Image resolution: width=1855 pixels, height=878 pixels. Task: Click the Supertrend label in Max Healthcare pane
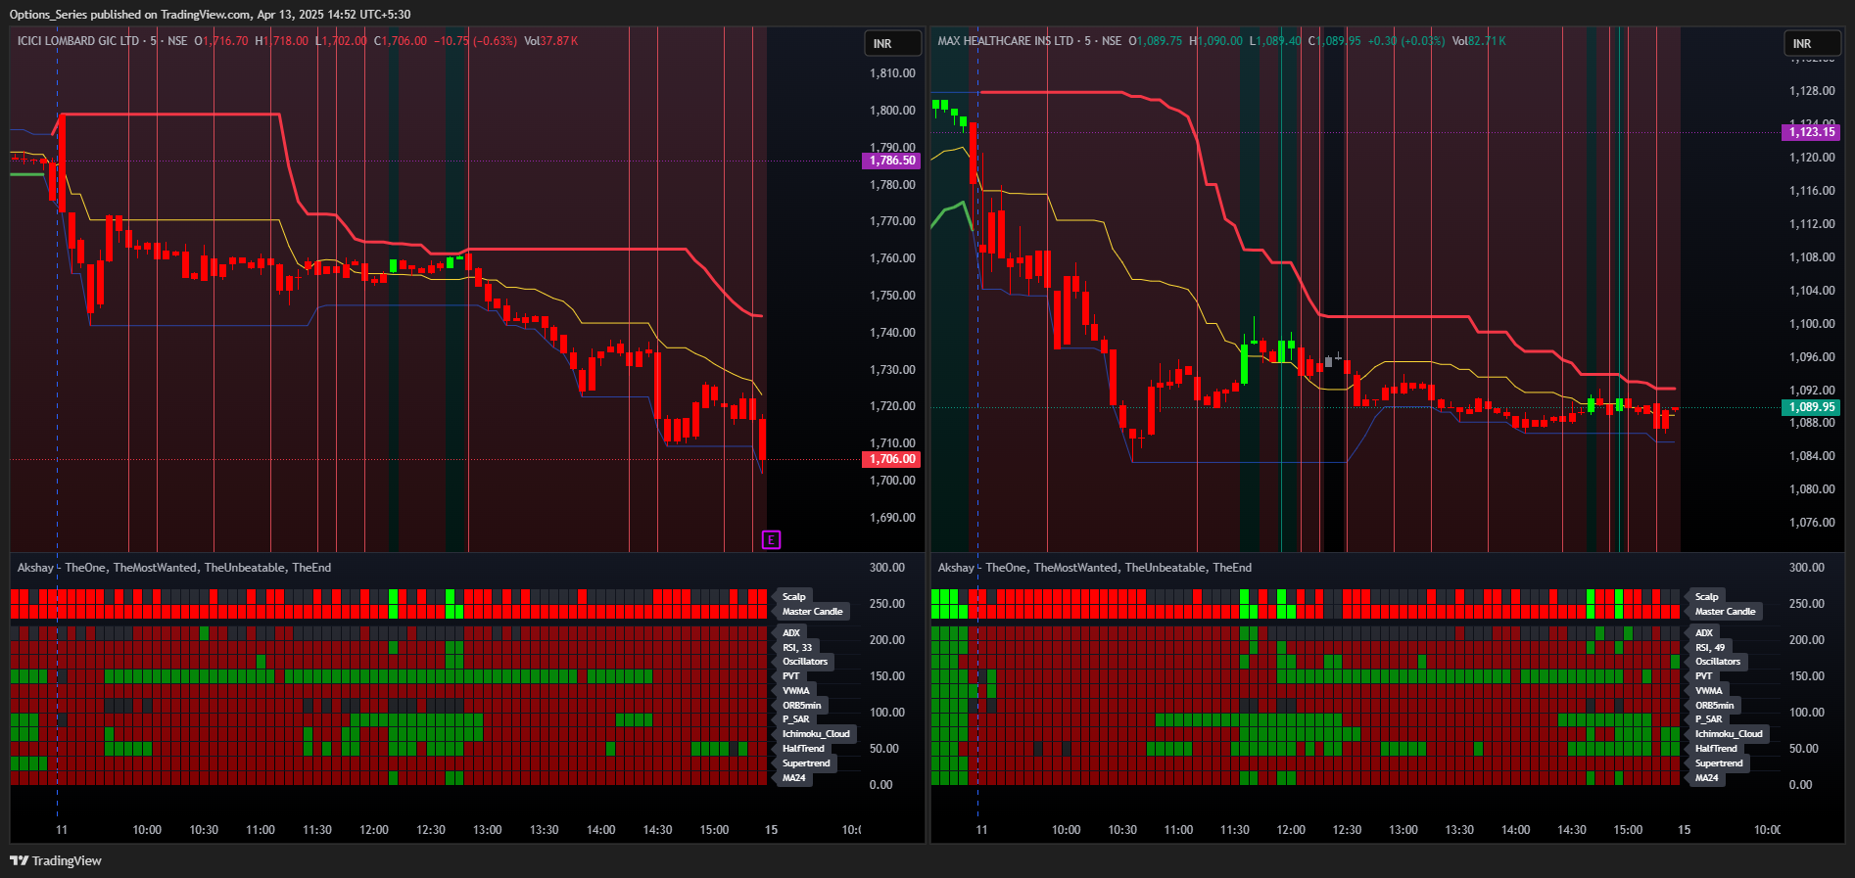(x=1719, y=763)
